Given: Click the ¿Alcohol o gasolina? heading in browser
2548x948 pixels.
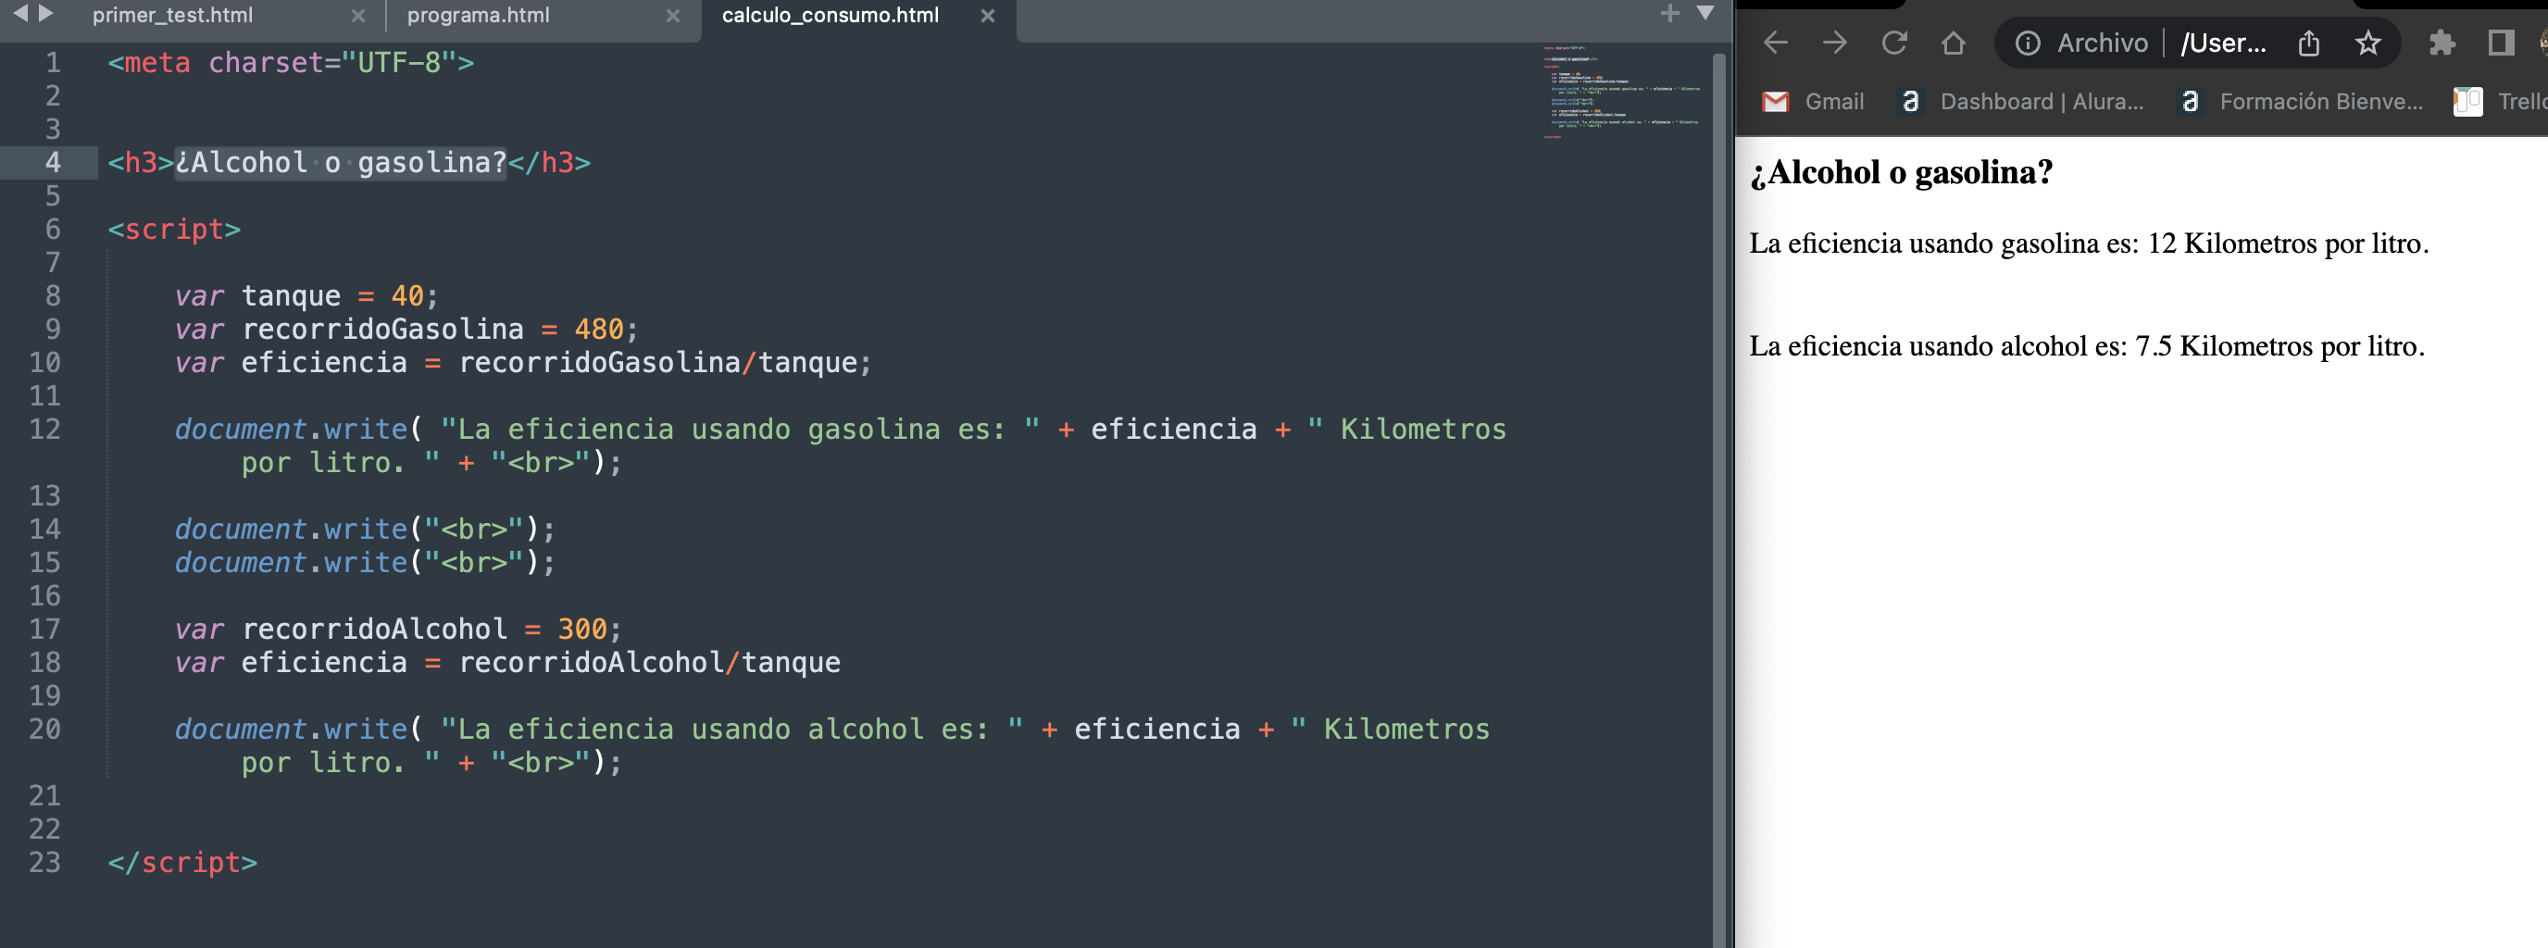Looking at the screenshot, I should coord(1900,172).
